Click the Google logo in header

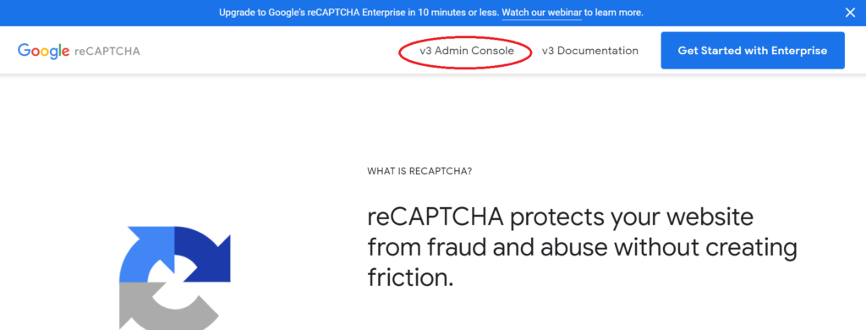(x=43, y=51)
